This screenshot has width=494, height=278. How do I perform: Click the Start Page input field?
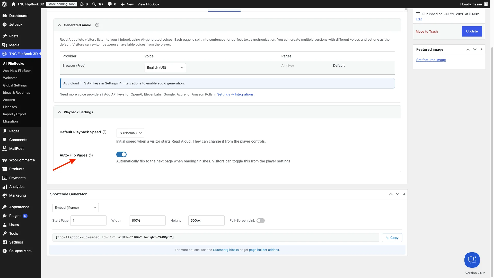click(x=88, y=221)
